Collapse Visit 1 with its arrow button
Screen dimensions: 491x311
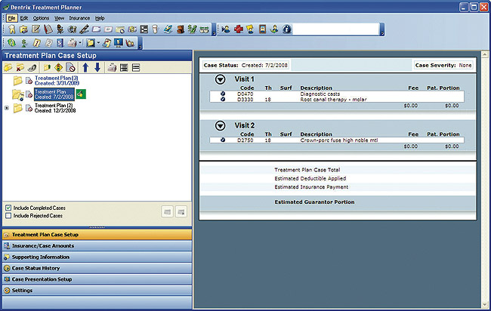221,79
